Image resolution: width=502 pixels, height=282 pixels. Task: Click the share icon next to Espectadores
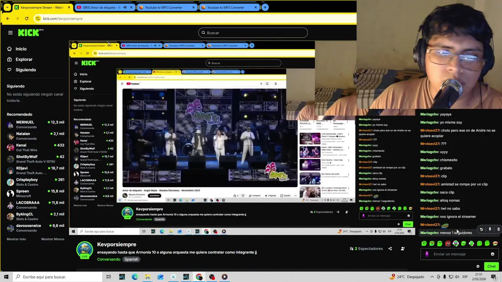[x=390, y=249]
